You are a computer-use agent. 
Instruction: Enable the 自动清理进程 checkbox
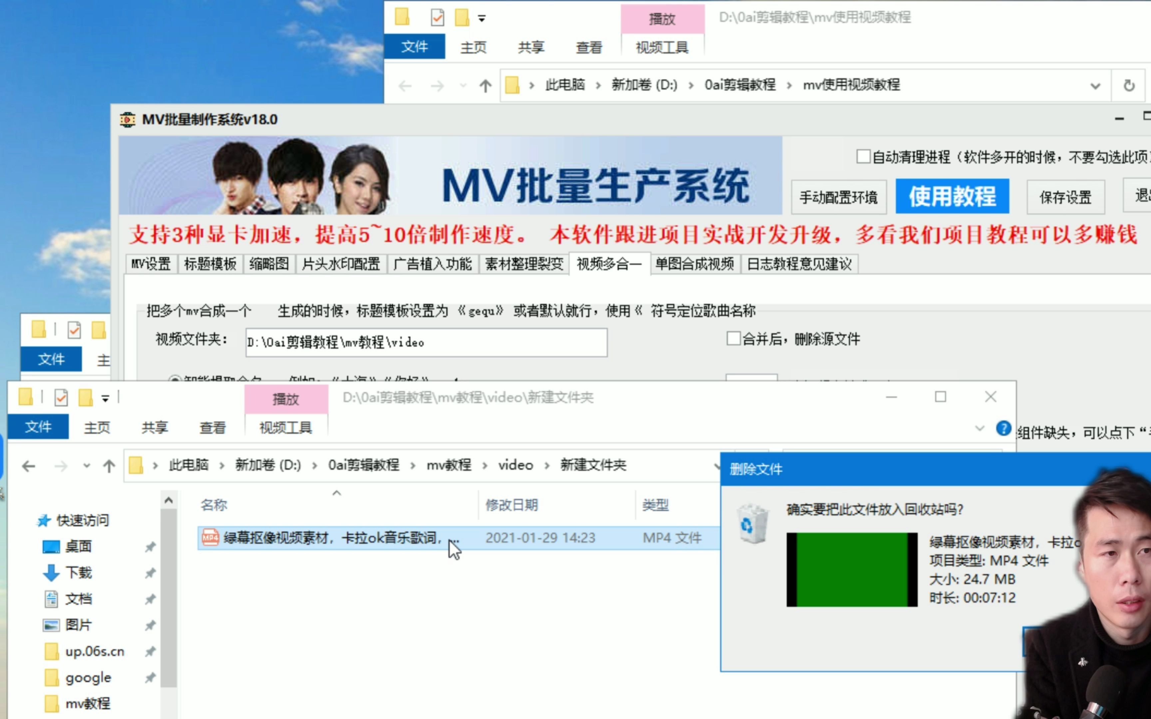pyautogui.click(x=863, y=156)
